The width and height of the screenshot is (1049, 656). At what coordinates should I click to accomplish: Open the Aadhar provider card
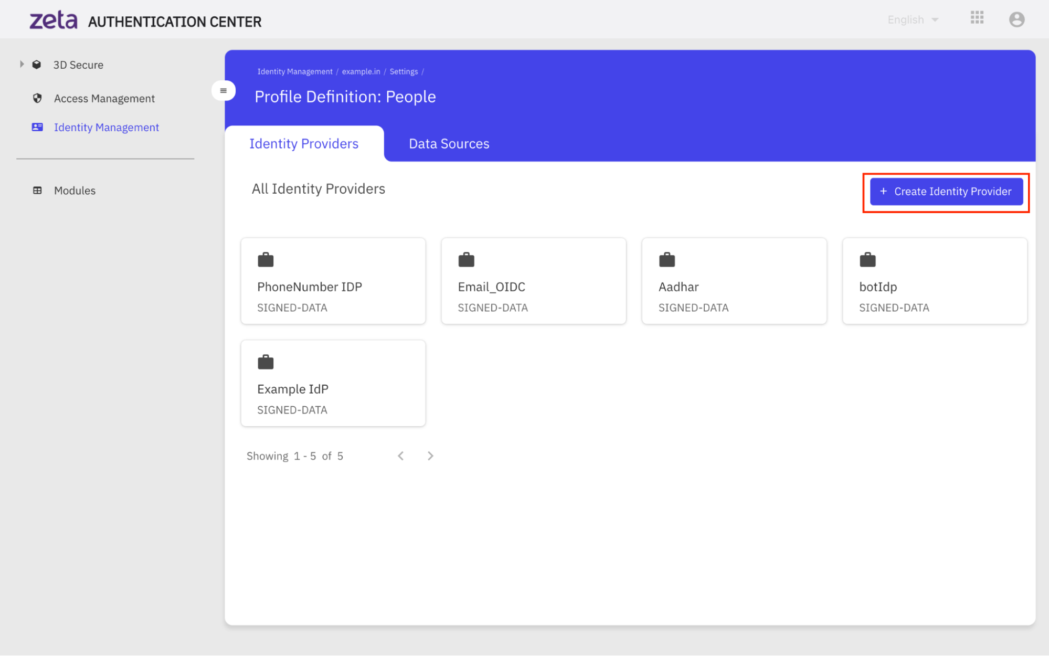click(734, 281)
